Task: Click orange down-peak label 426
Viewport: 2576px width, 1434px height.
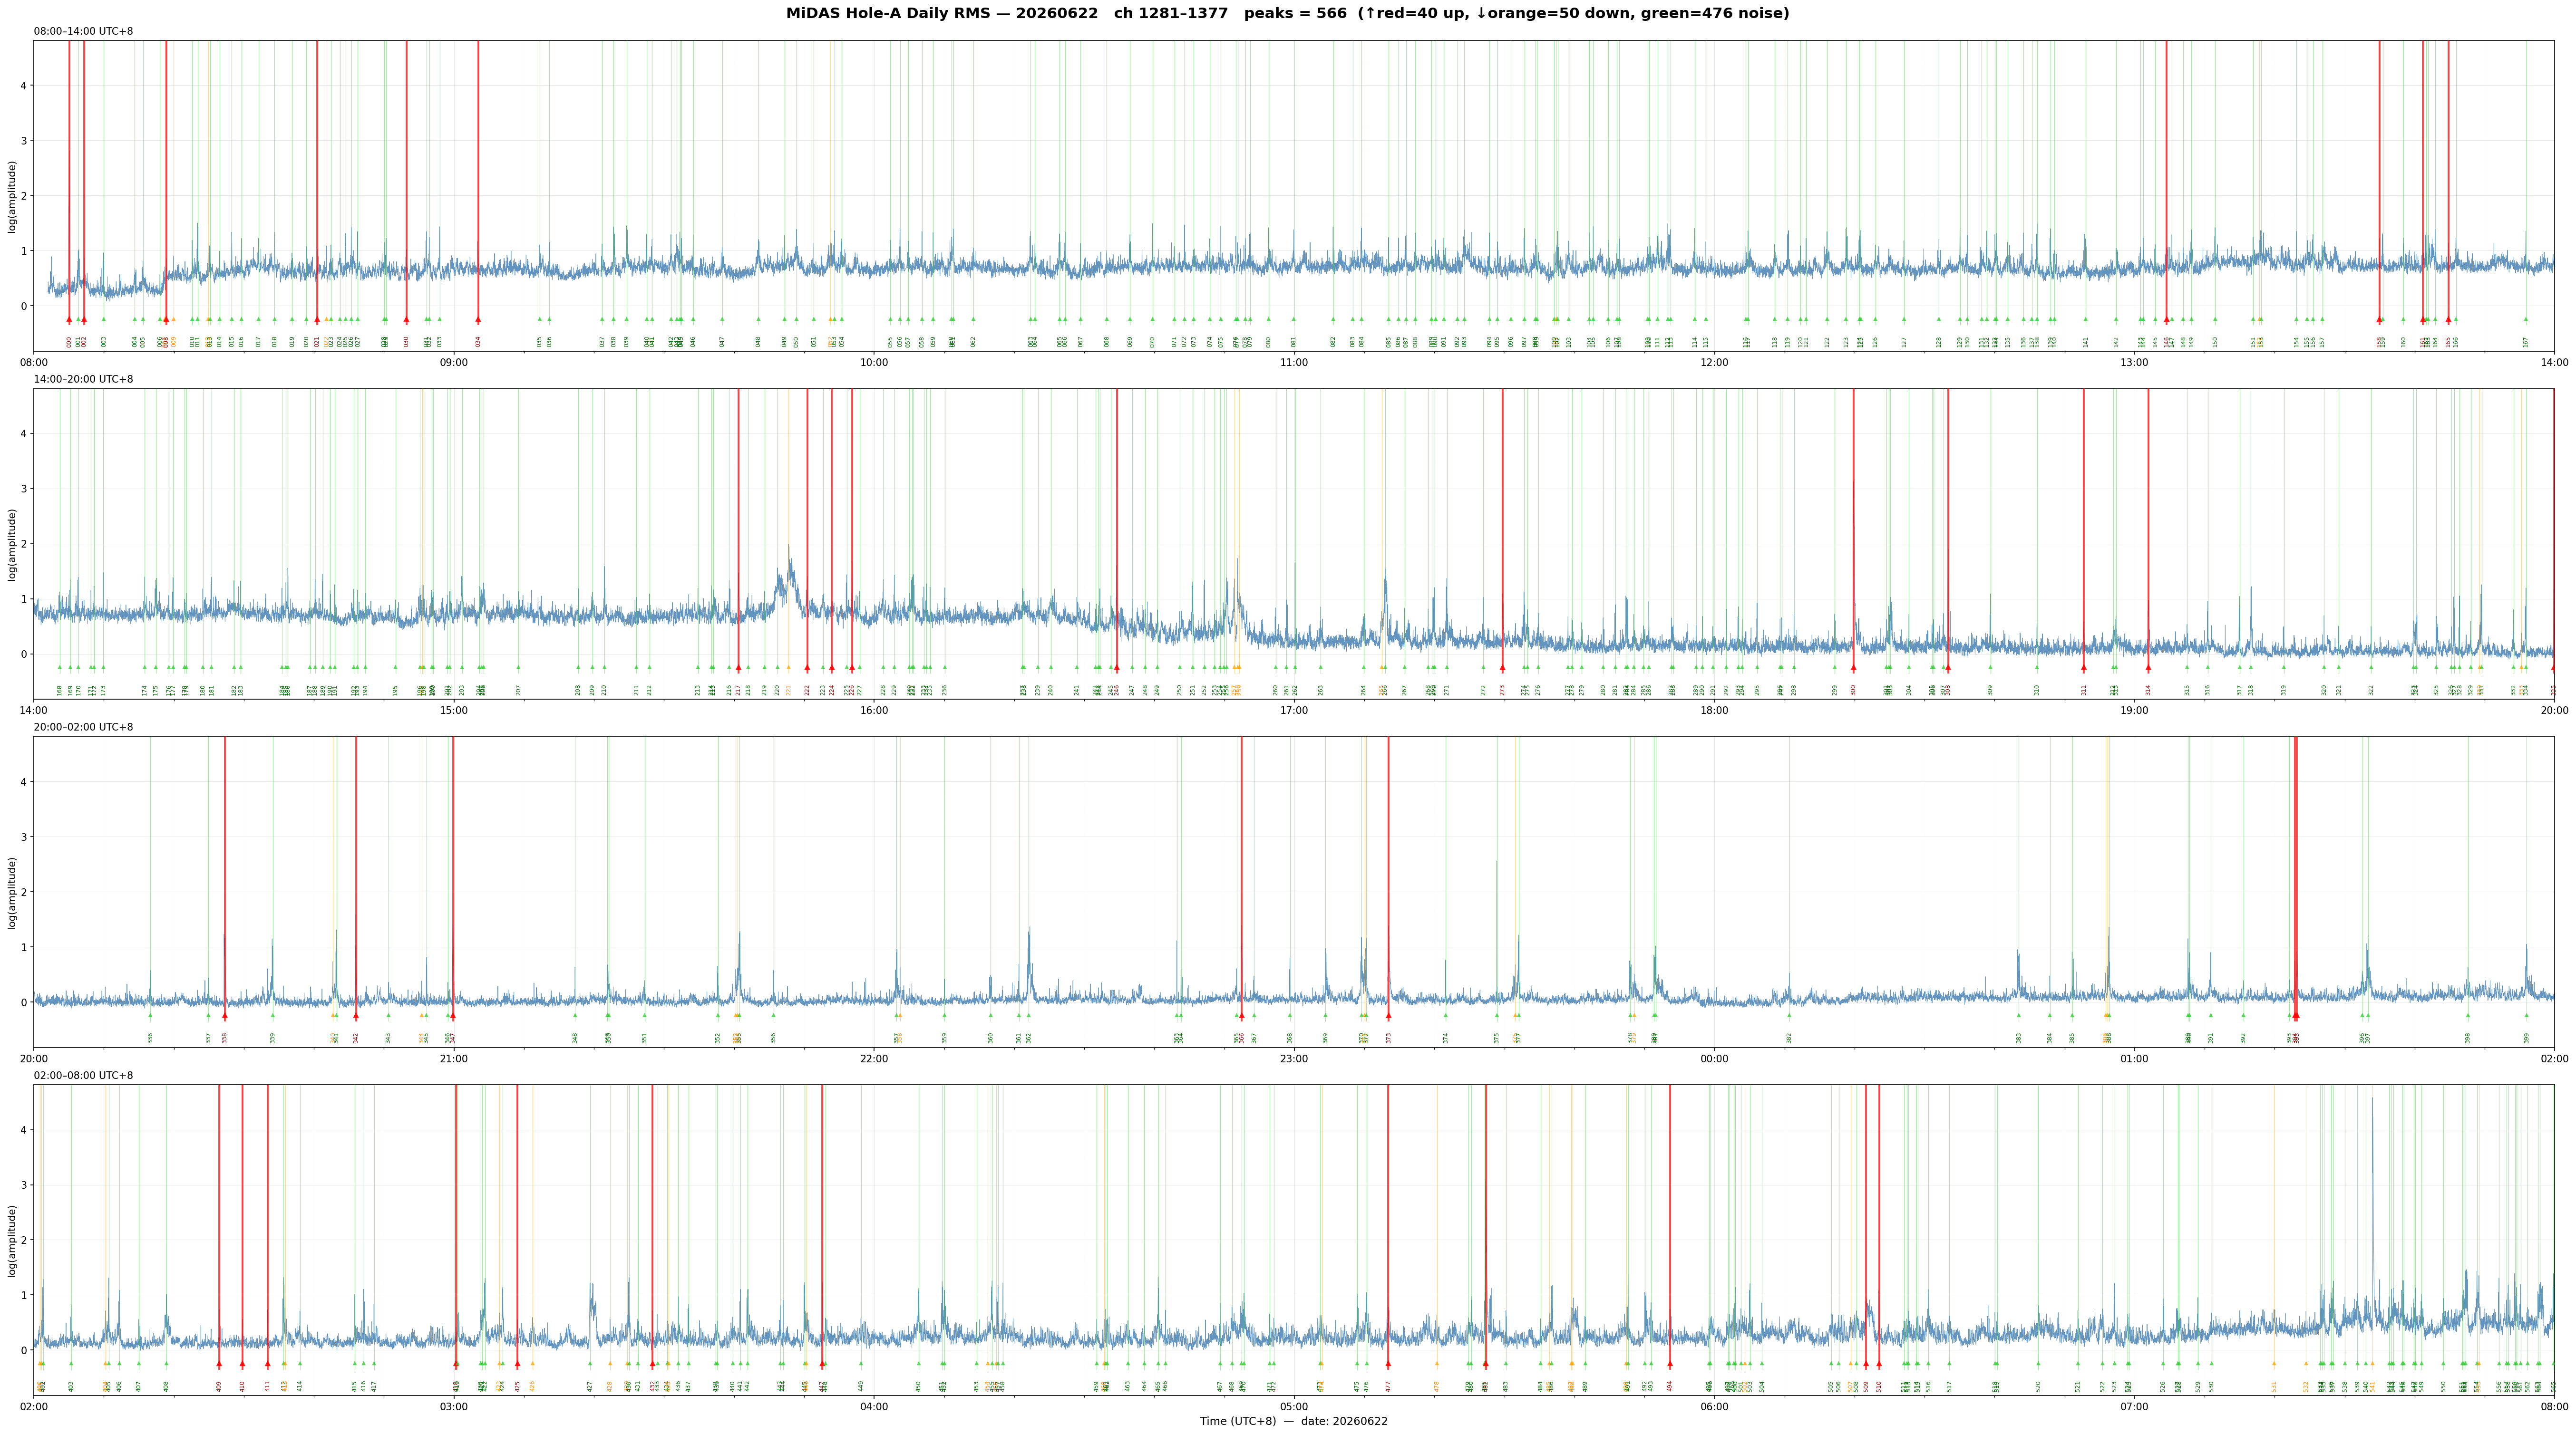Action: [532, 1386]
